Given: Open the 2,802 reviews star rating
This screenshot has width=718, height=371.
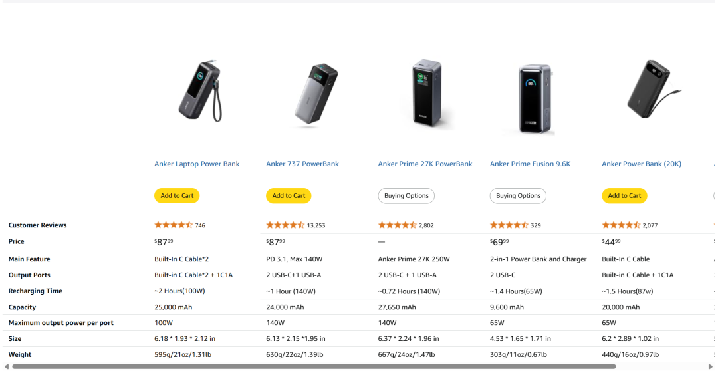Looking at the screenshot, I should coord(397,225).
